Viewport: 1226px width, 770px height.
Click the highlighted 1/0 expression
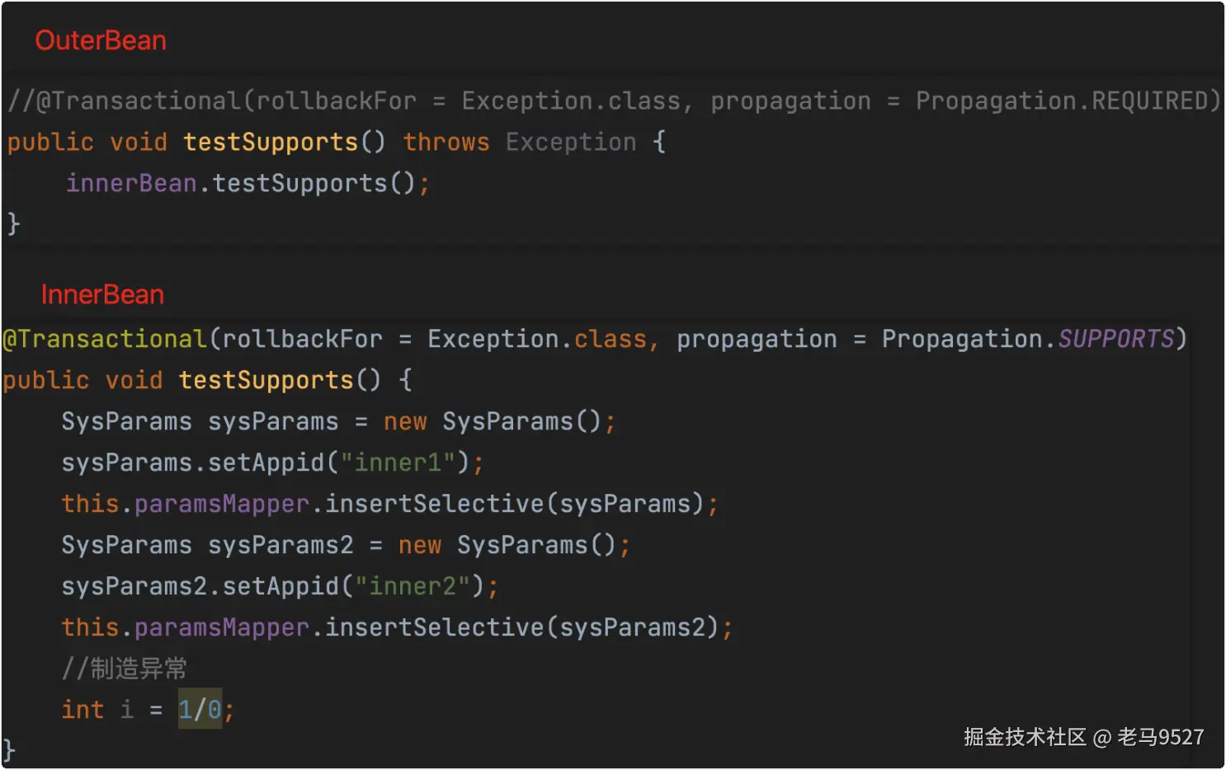200,710
